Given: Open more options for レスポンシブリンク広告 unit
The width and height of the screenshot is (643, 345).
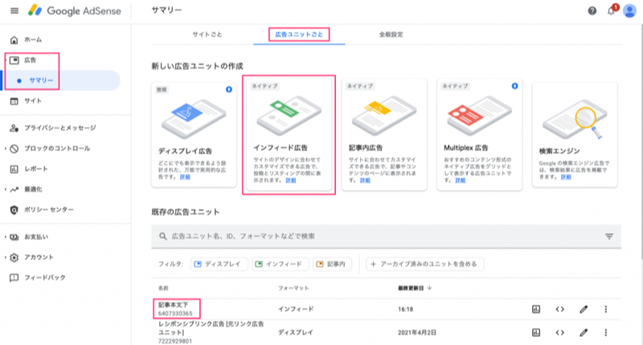Looking at the screenshot, I should [x=606, y=332].
